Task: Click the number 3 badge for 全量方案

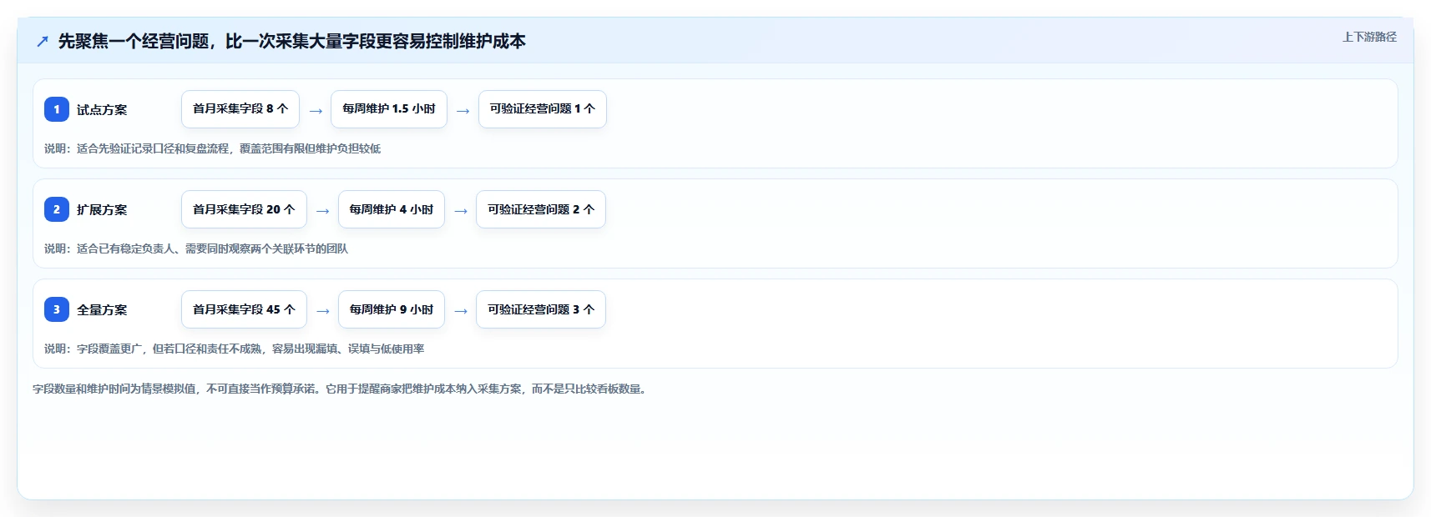Action: (57, 309)
